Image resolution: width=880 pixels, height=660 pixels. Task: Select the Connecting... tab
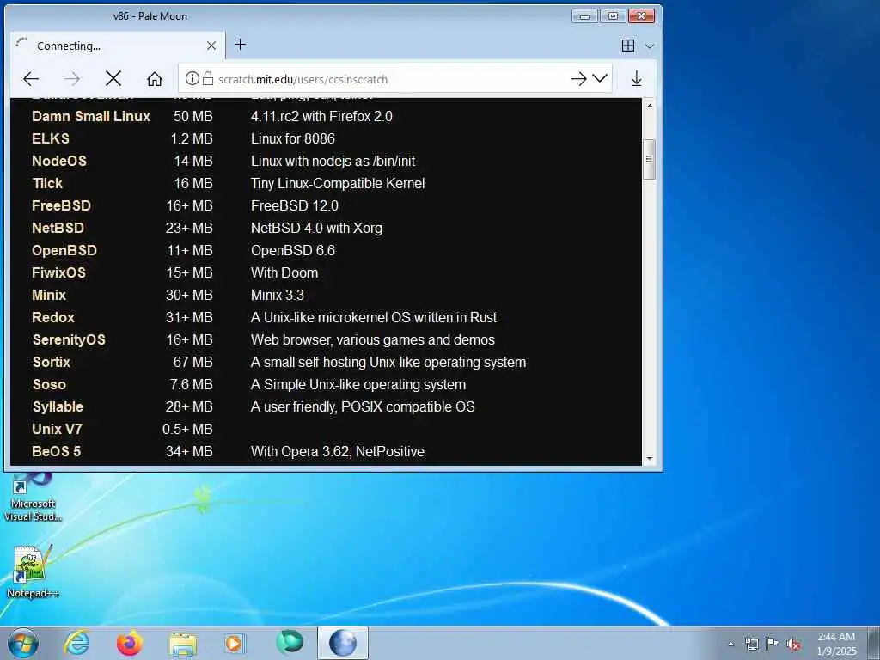tap(118, 46)
